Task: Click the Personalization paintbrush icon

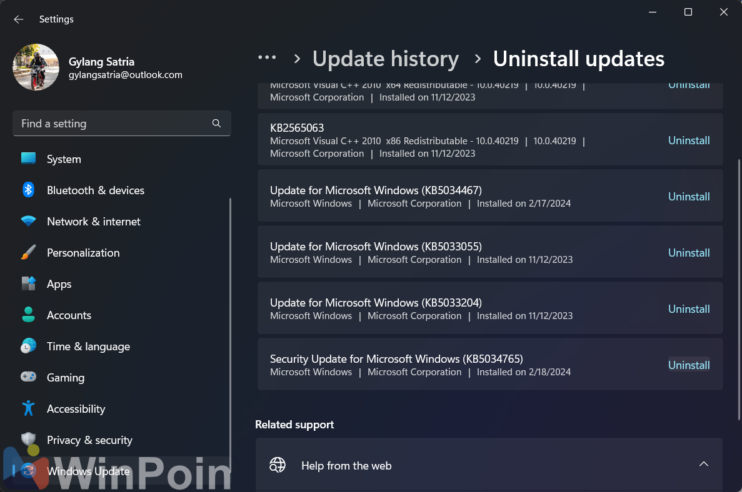Action: 28,252
